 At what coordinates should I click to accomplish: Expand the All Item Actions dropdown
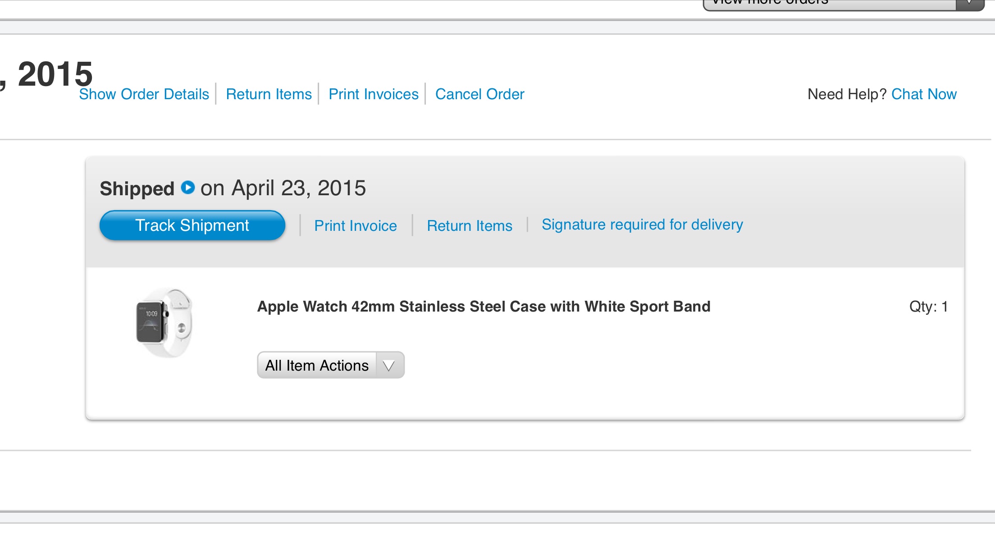(331, 365)
